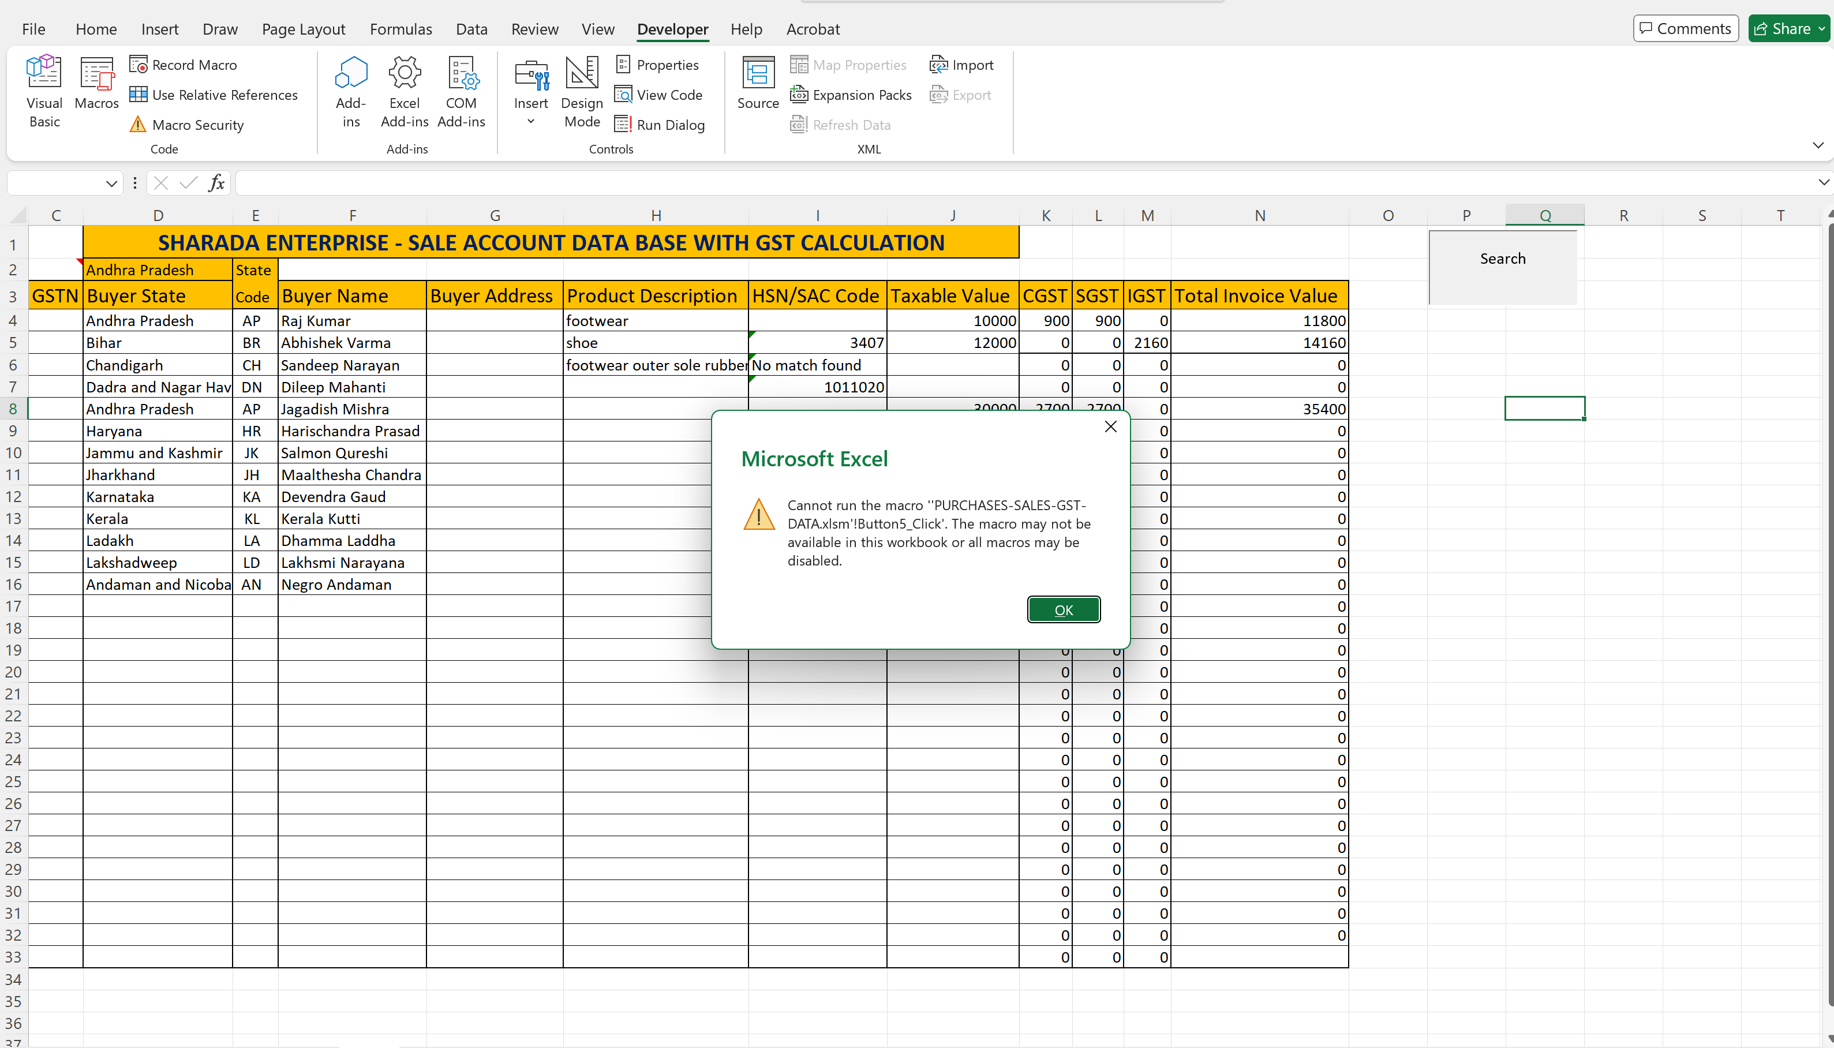
Task: Expand the Name Box dropdown
Action: click(111, 184)
